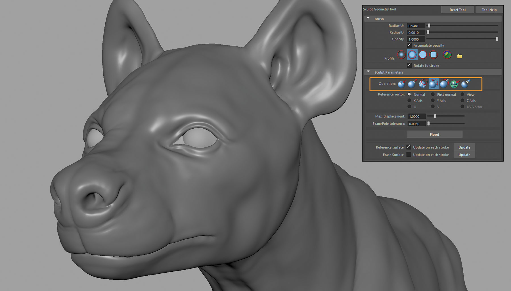Open the browse folder for custom brush profile
511x291 pixels.
[x=460, y=56]
